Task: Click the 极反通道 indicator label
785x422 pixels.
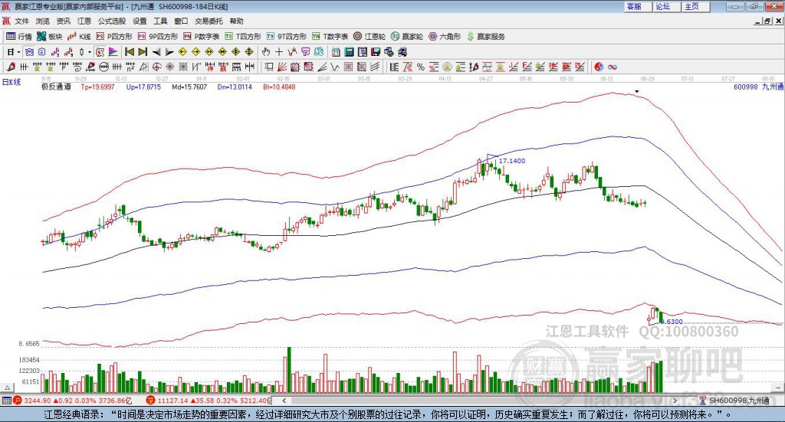Action: (x=57, y=87)
